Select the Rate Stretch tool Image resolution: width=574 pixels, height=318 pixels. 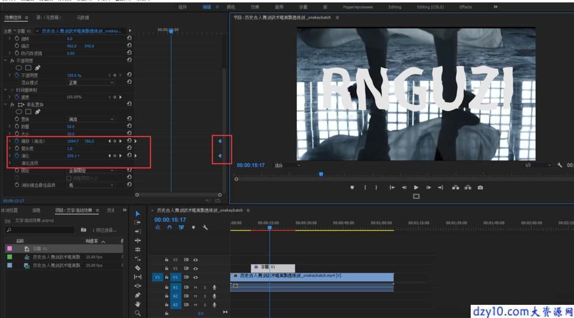click(138, 249)
